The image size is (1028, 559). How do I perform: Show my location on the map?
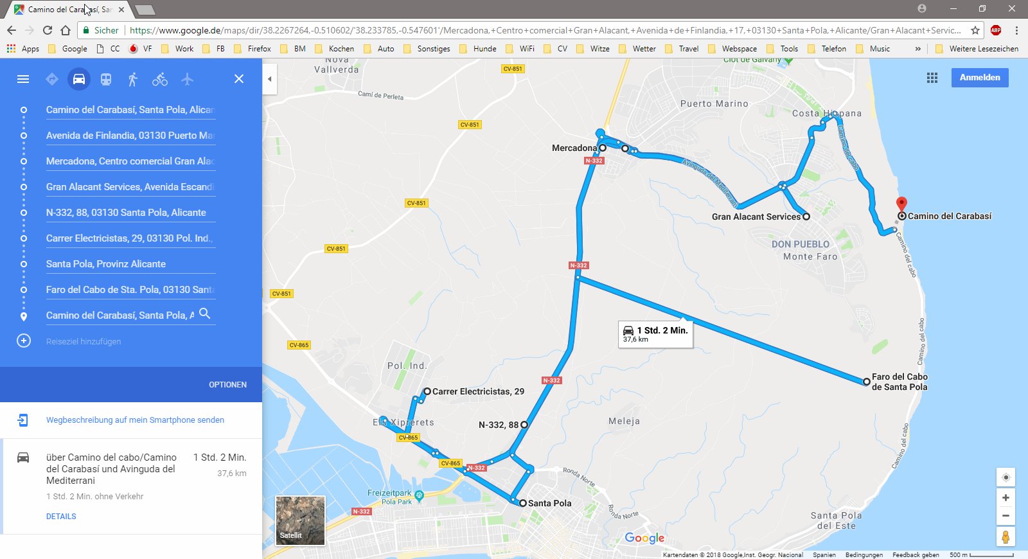(x=1006, y=477)
